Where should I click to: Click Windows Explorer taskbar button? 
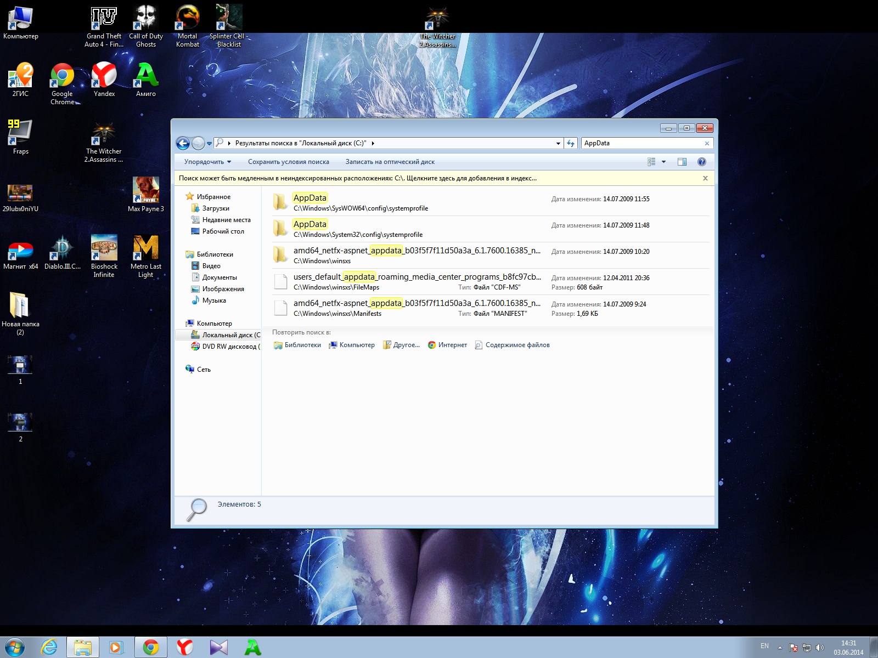pyautogui.click(x=83, y=648)
